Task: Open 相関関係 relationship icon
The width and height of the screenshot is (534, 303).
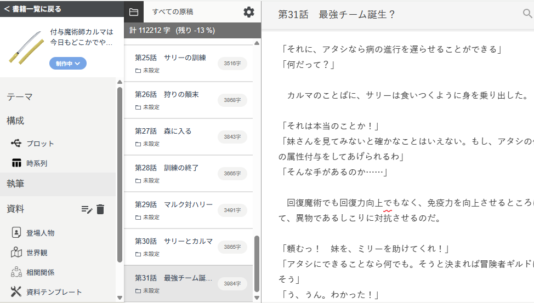Action: pyautogui.click(x=16, y=272)
